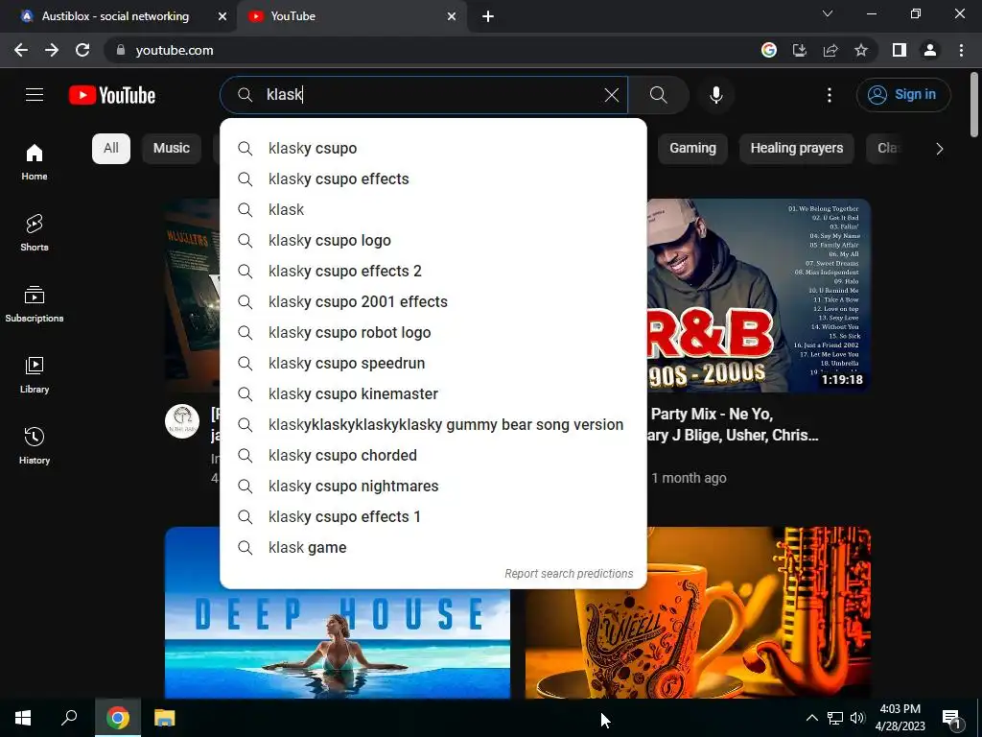Choose suggestion 'klasky csupo logo'
Screen dimensions: 982x737
[x=433, y=241]
